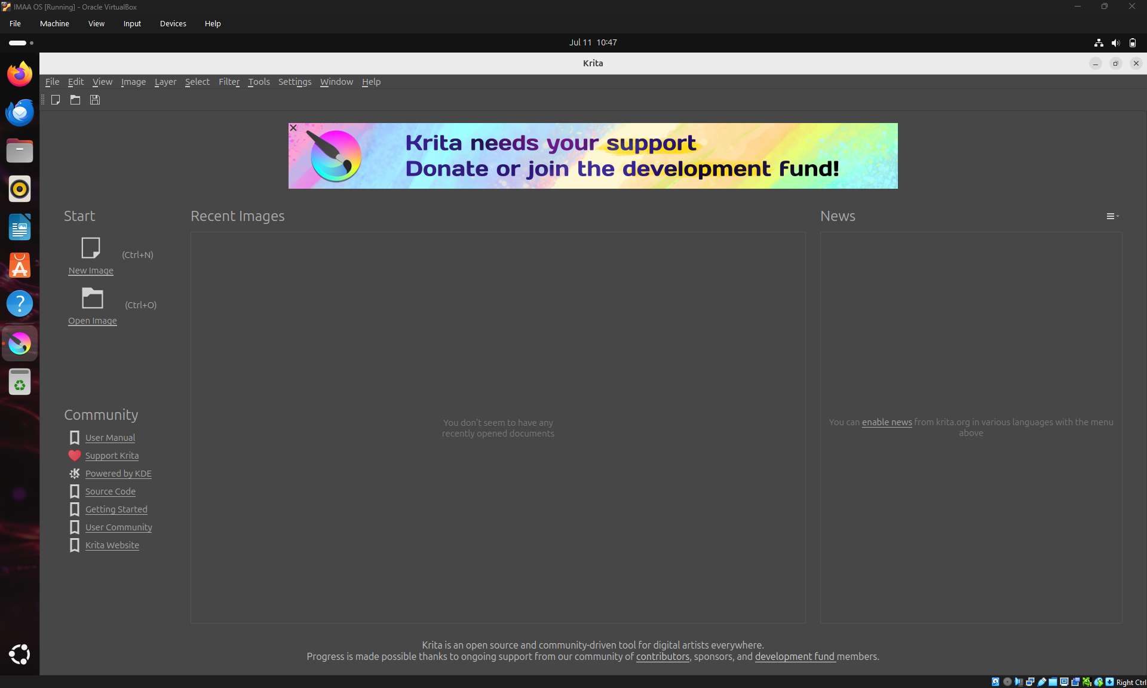Click the Save toolbar icon

point(95,100)
